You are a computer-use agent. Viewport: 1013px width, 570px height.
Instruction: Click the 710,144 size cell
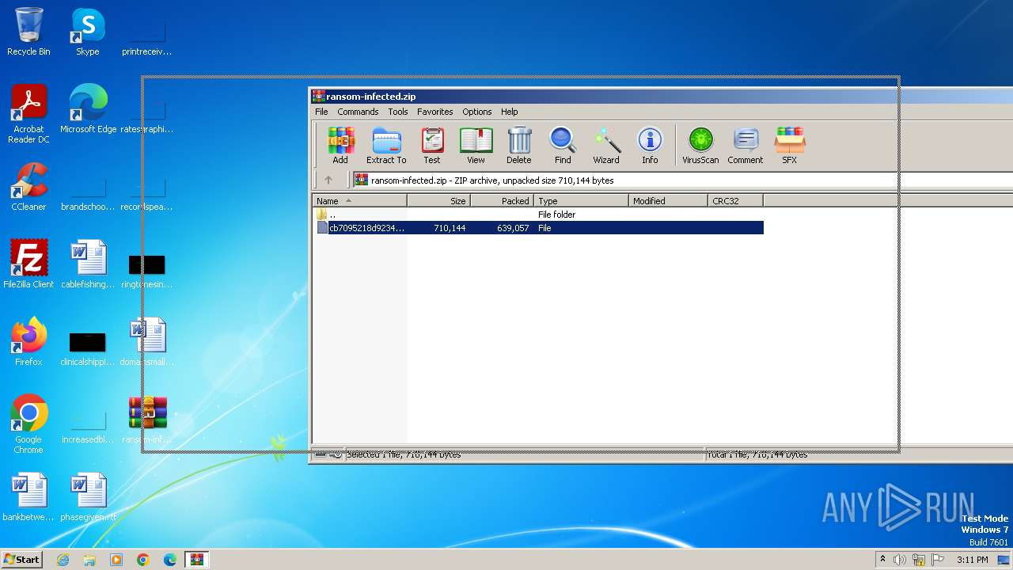(450, 228)
